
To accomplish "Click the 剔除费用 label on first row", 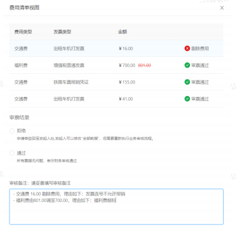I will tap(200, 48).
